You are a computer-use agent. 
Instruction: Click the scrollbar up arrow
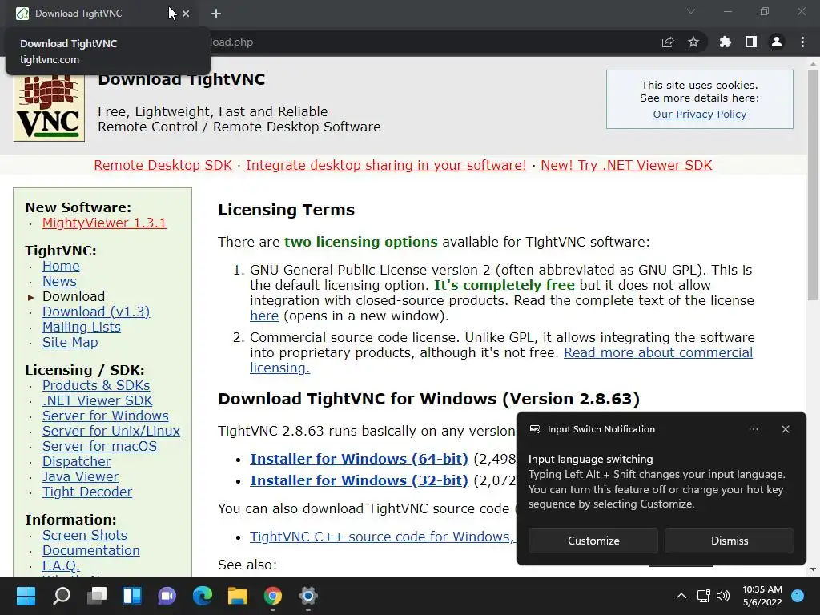813,64
